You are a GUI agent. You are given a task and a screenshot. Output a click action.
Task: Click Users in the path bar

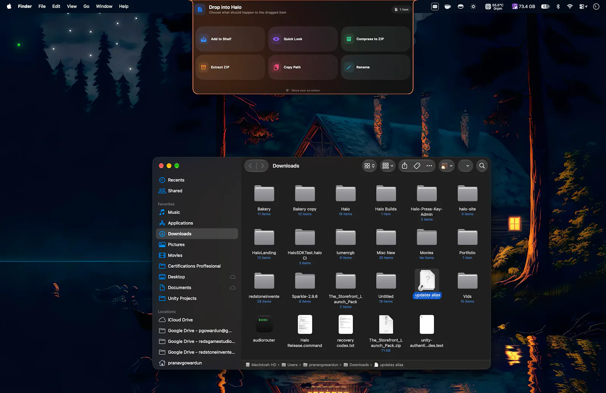[290, 365]
